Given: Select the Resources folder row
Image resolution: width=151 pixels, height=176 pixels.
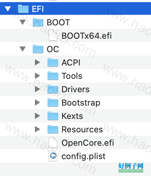Looking at the screenshot, I should [x=75, y=129].
